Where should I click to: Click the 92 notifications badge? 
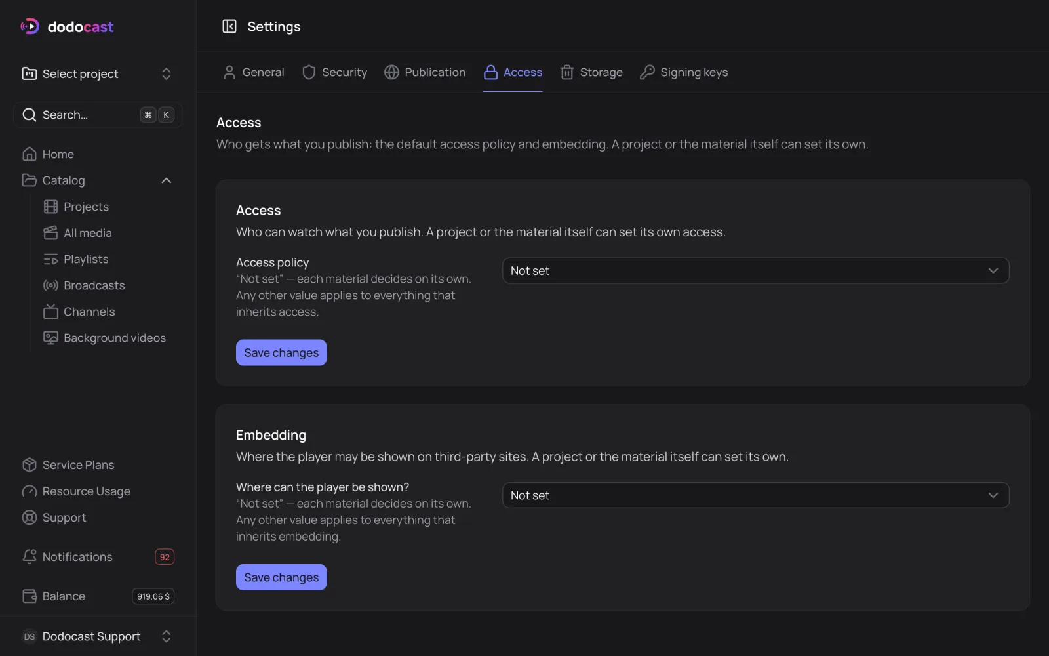(165, 557)
